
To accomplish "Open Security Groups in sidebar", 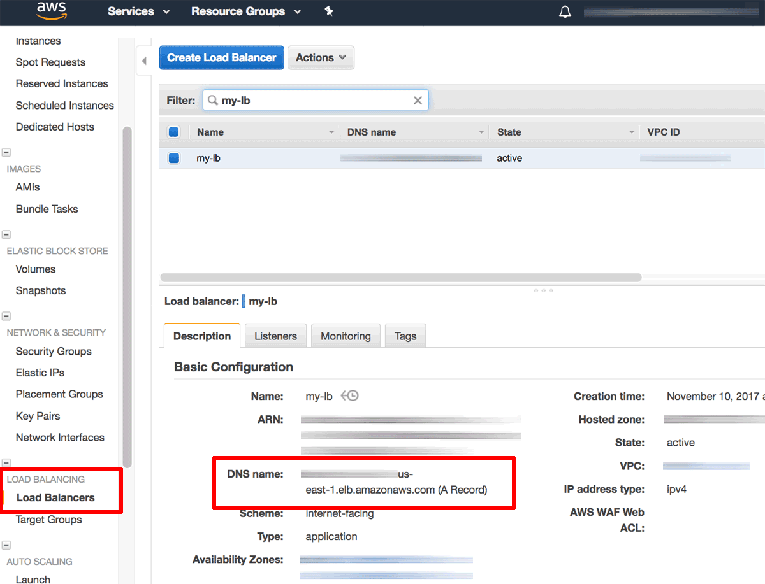I will click(x=54, y=351).
